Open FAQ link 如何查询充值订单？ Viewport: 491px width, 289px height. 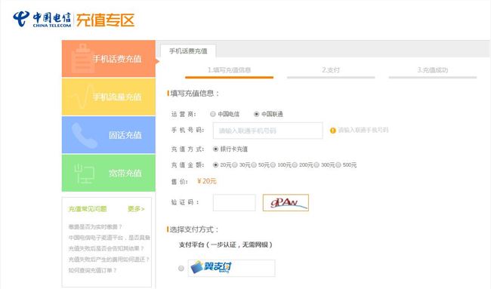[x=92, y=270]
